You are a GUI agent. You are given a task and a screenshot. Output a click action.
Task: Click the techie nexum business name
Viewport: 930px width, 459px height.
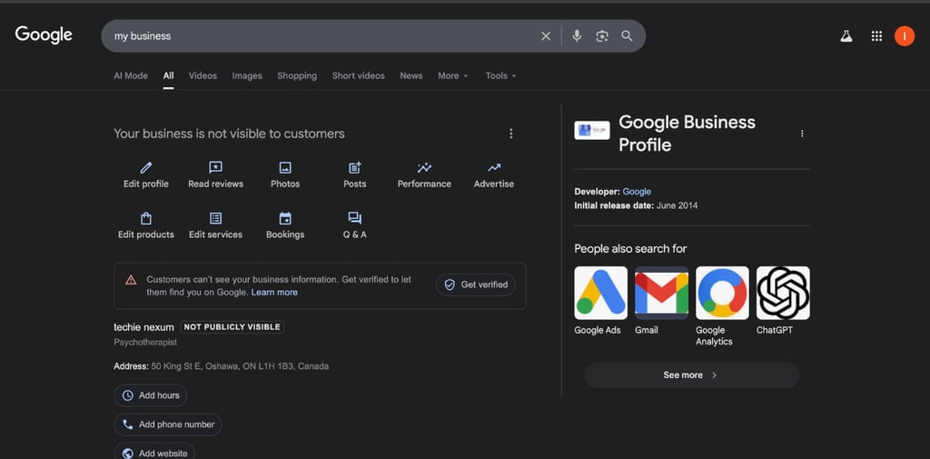tap(144, 327)
